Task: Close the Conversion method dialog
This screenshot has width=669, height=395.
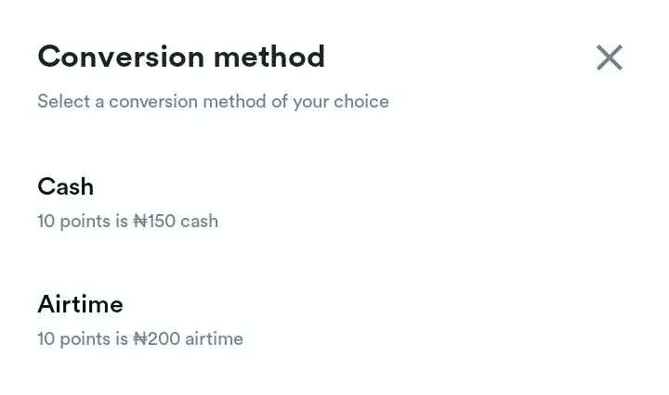Action: tap(609, 57)
